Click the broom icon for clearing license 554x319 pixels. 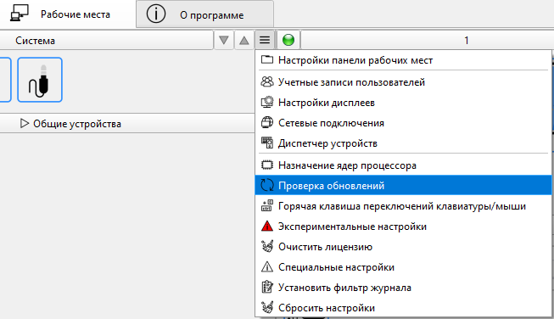pyautogui.click(x=267, y=246)
